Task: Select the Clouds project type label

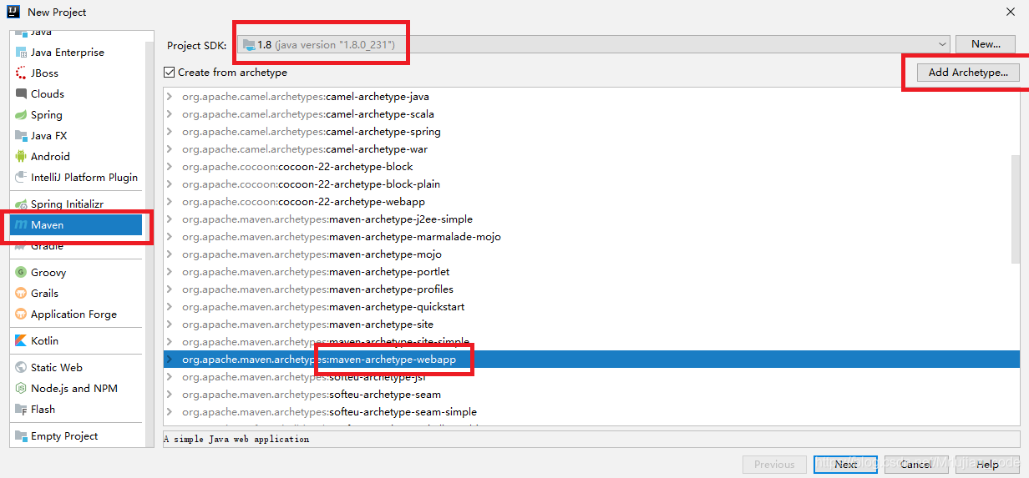Action: (x=48, y=94)
